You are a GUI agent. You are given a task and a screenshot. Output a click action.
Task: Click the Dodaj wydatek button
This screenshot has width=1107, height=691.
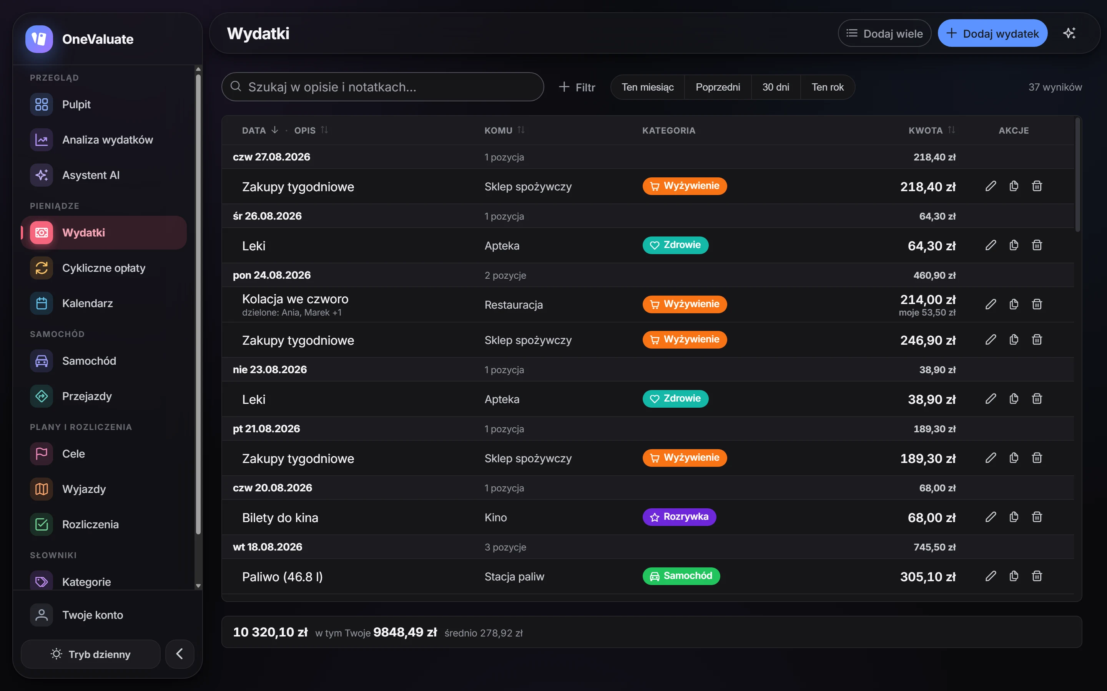992,33
